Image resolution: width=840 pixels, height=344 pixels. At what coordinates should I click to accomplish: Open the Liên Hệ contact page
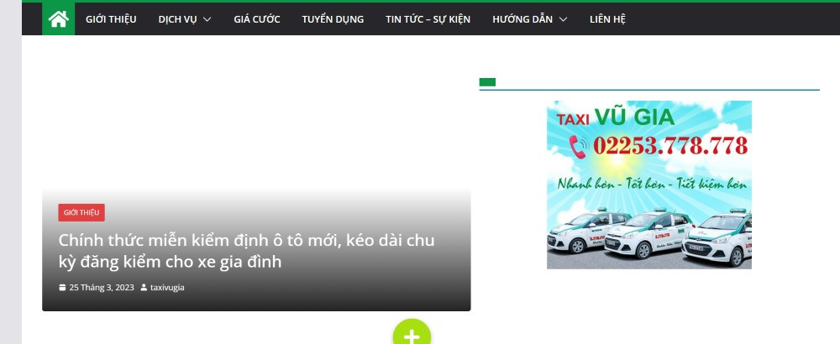click(x=607, y=19)
